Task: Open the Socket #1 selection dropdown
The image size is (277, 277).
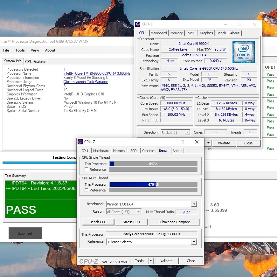Action: pos(187,133)
